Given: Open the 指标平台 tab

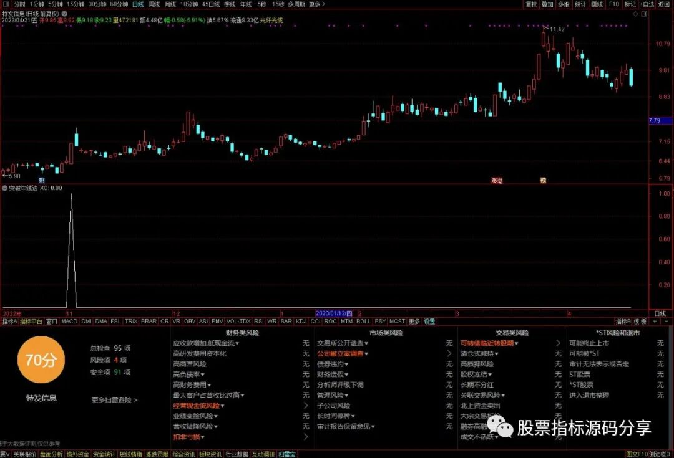Looking at the screenshot, I should pyautogui.click(x=31, y=321).
